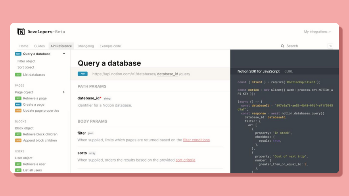Click the POST badge beside the API URL
The height and width of the screenshot is (196, 349).
click(x=82, y=74)
